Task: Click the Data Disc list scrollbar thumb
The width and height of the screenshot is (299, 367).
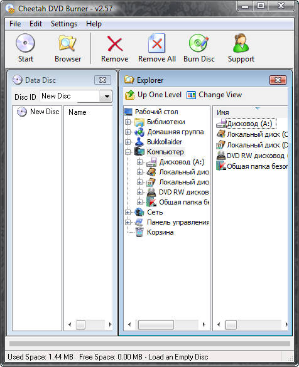Action: (80, 324)
